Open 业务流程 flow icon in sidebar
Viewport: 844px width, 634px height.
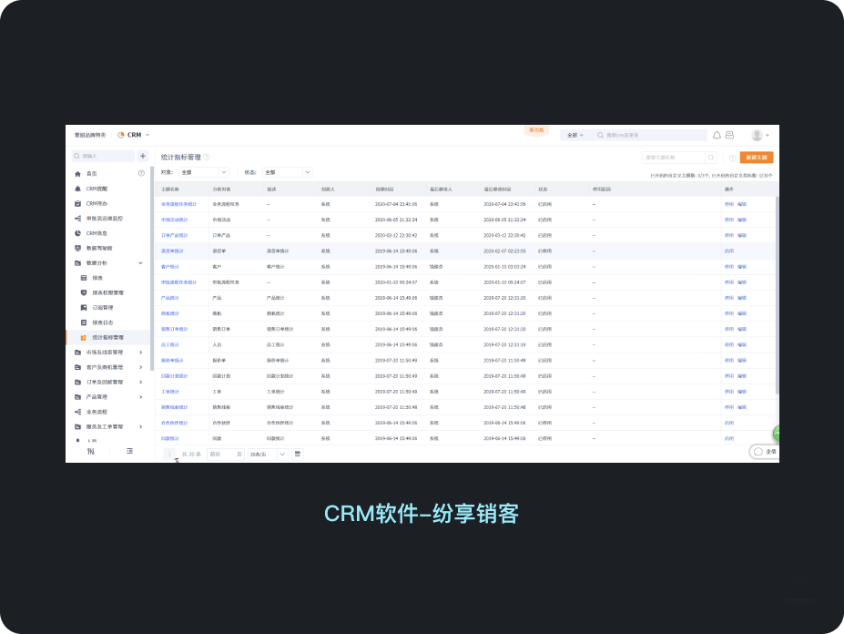(77, 412)
